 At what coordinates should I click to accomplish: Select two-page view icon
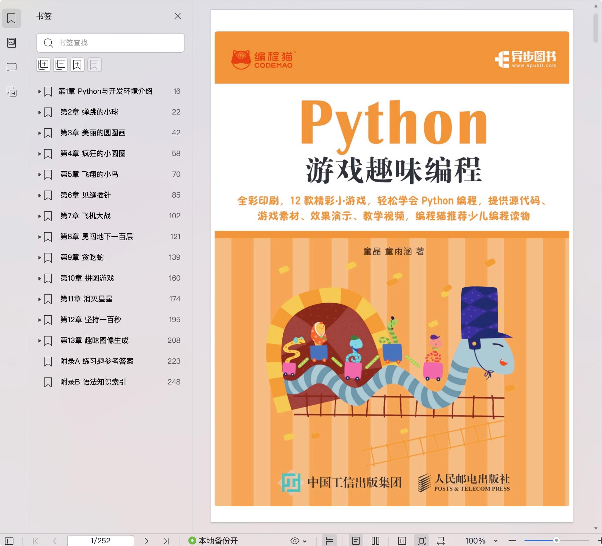click(375, 541)
